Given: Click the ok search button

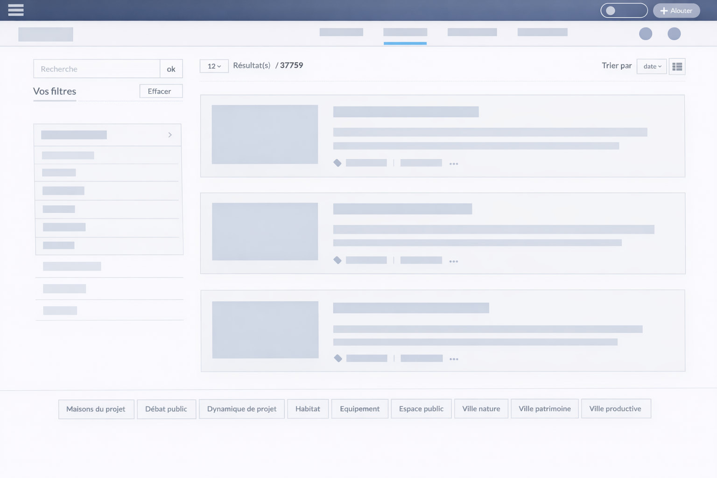Looking at the screenshot, I should pyautogui.click(x=171, y=69).
